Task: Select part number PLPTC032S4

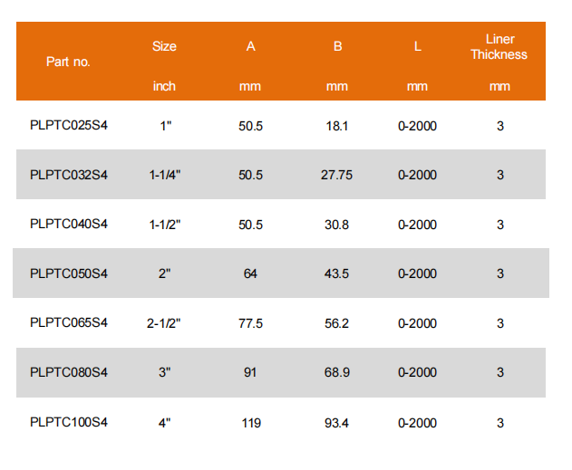Action: click(69, 175)
